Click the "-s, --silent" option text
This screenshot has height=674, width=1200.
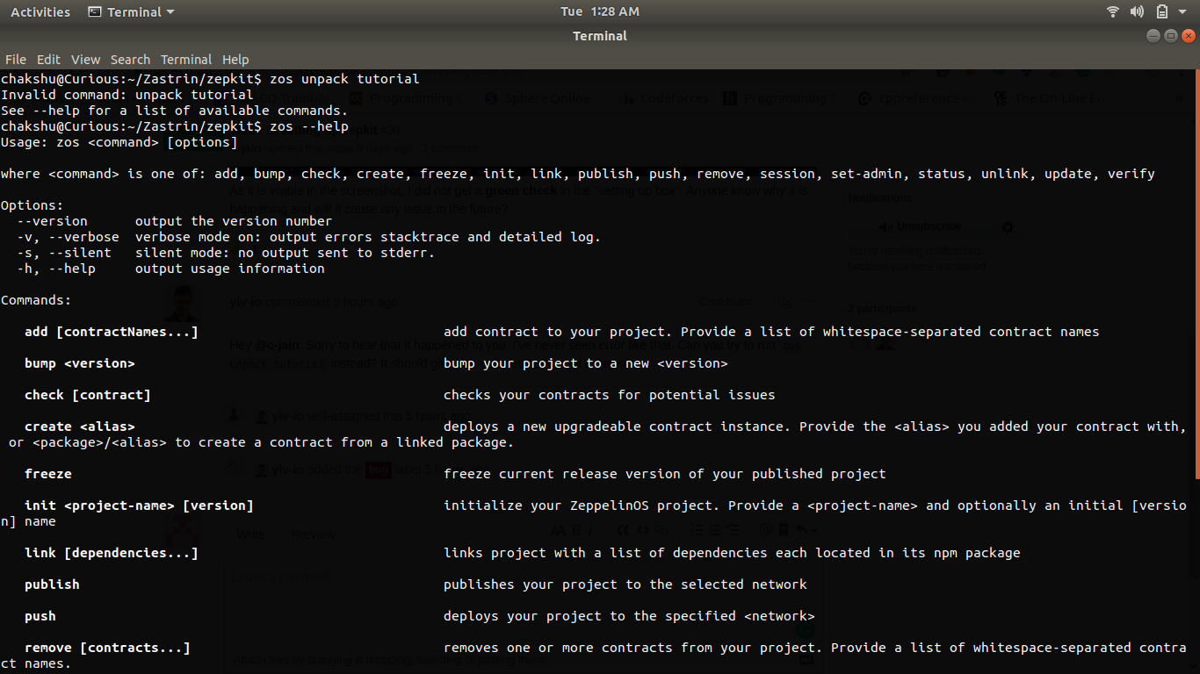click(64, 253)
